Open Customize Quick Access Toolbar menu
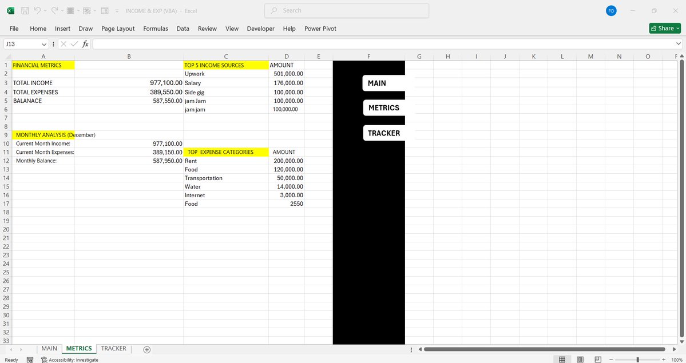The image size is (686, 363). [x=117, y=11]
